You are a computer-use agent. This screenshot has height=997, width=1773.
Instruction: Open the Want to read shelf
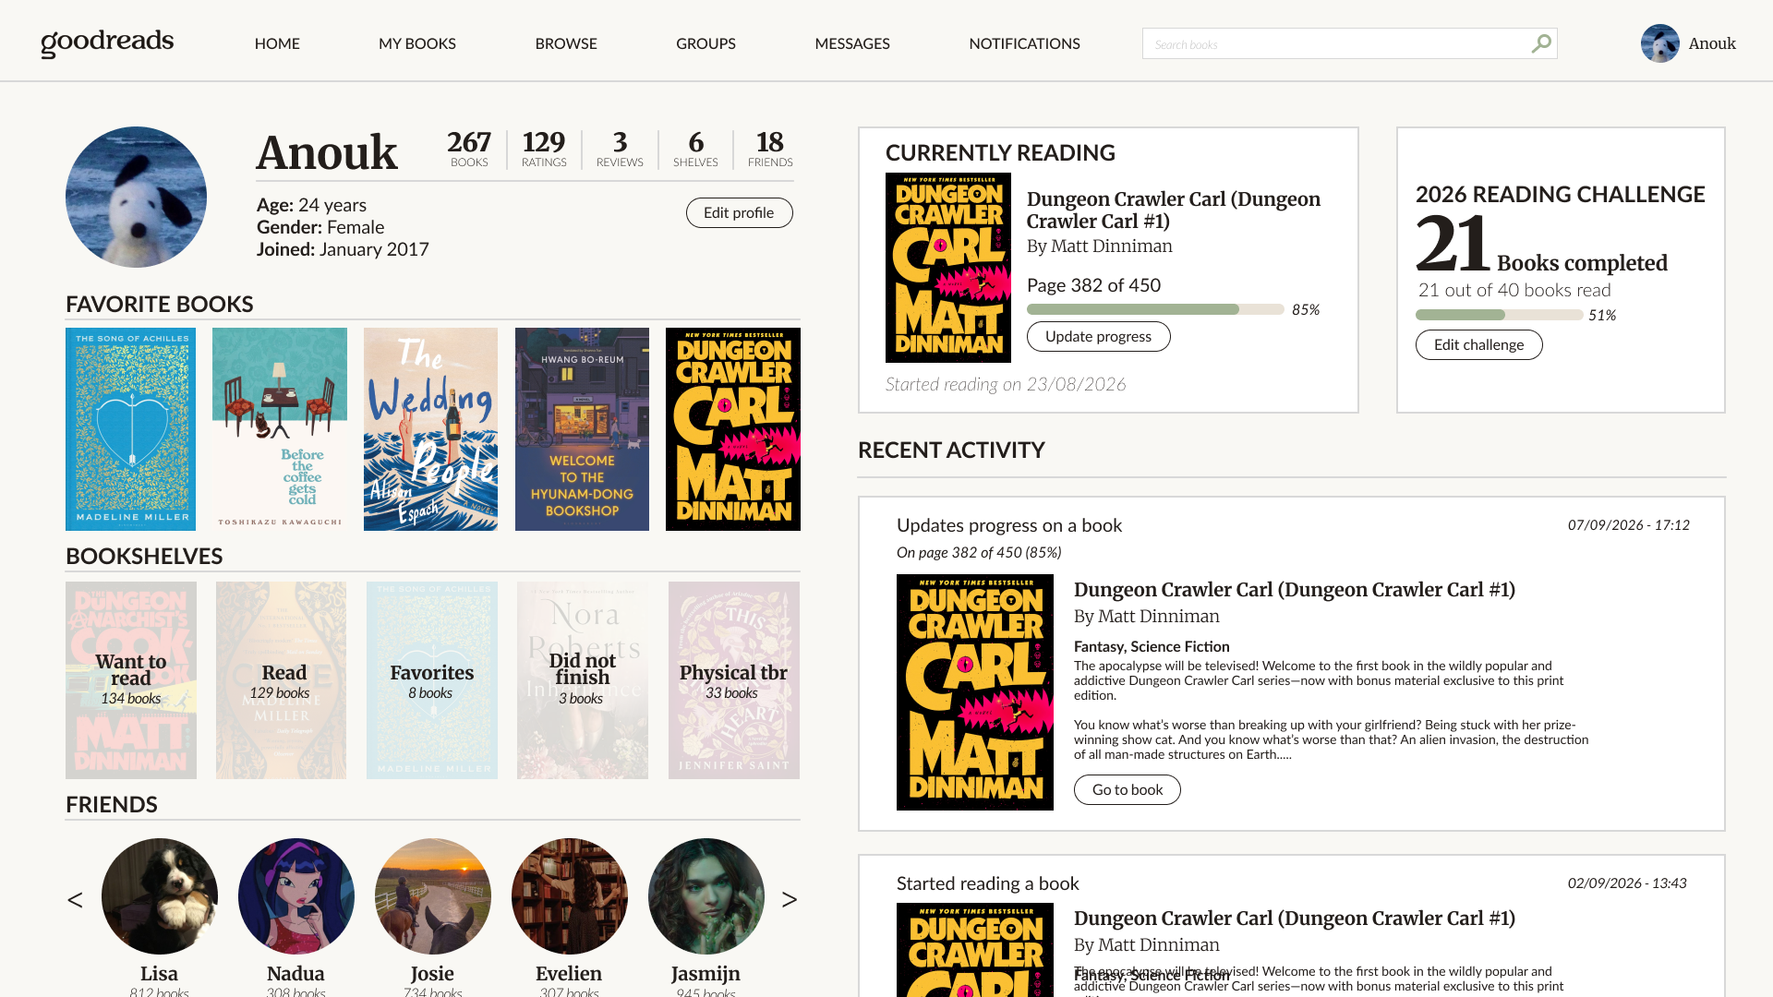(131, 680)
